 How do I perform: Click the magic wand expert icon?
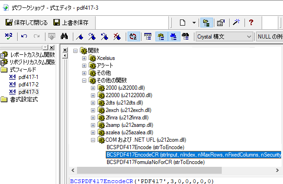pyautogui.click(x=236, y=22)
